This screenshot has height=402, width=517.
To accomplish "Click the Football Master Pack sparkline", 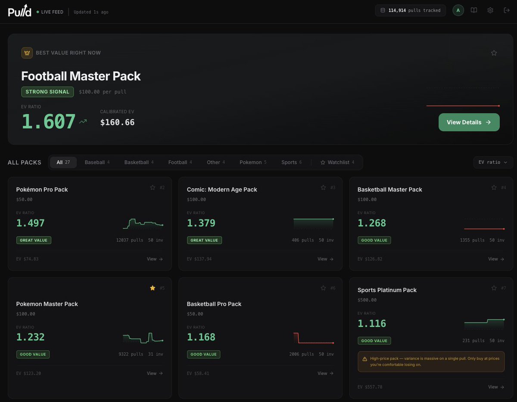I will pyautogui.click(x=463, y=97).
